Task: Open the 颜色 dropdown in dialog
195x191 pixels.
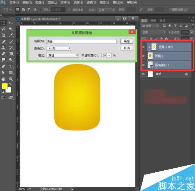Action: point(58,48)
